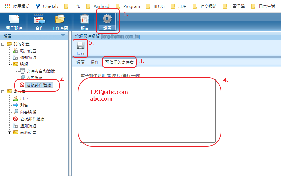Open 帳戶設置 in the tree
281x176 pixels.
(28, 50)
